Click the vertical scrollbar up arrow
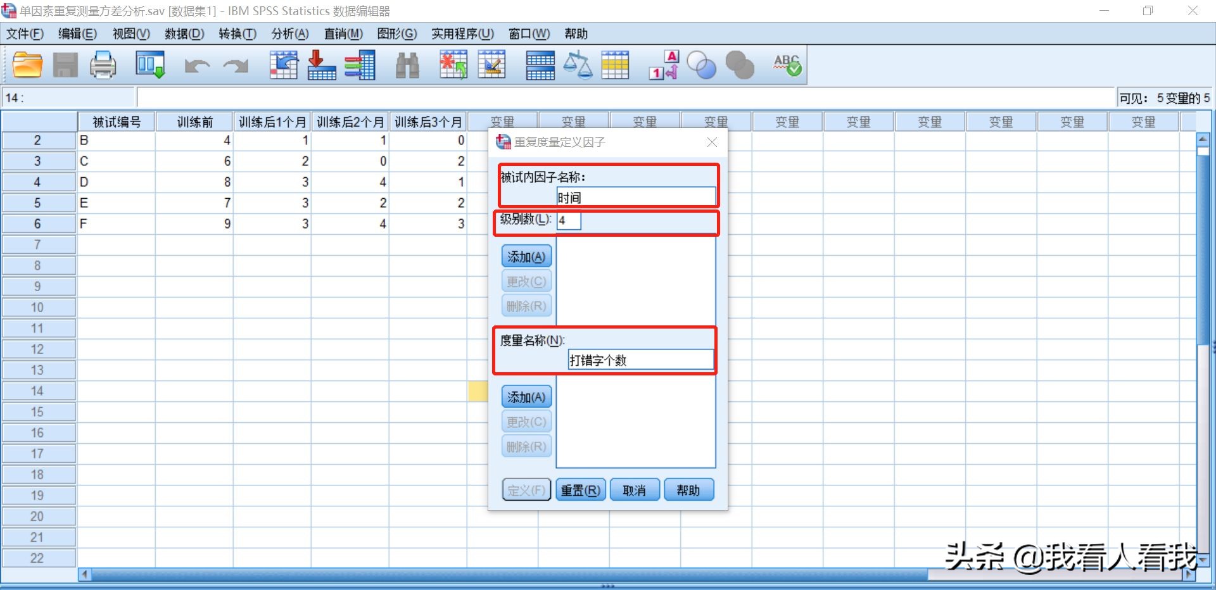 click(1203, 139)
